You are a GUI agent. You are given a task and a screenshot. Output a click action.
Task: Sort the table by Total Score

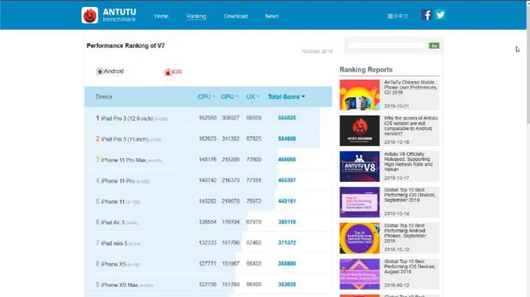click(286, 97)
